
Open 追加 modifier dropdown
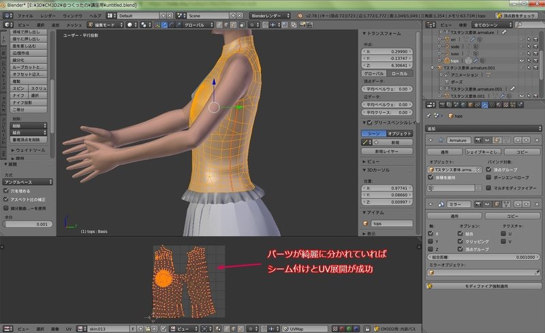click(484, 129)
